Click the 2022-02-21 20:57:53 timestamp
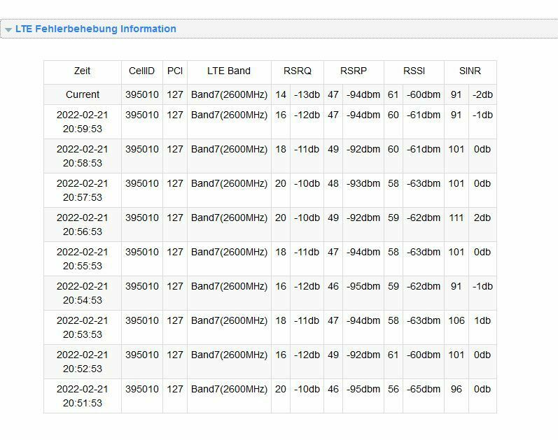Image resolution: width=558 pixels, height=440 pixels. point(82,190)
